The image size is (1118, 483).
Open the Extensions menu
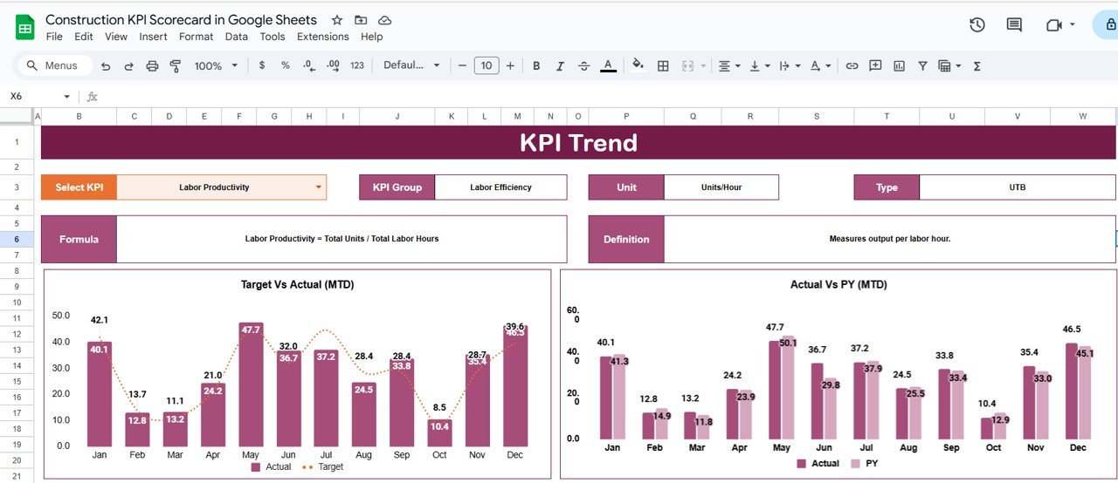[x=322, y=37]
